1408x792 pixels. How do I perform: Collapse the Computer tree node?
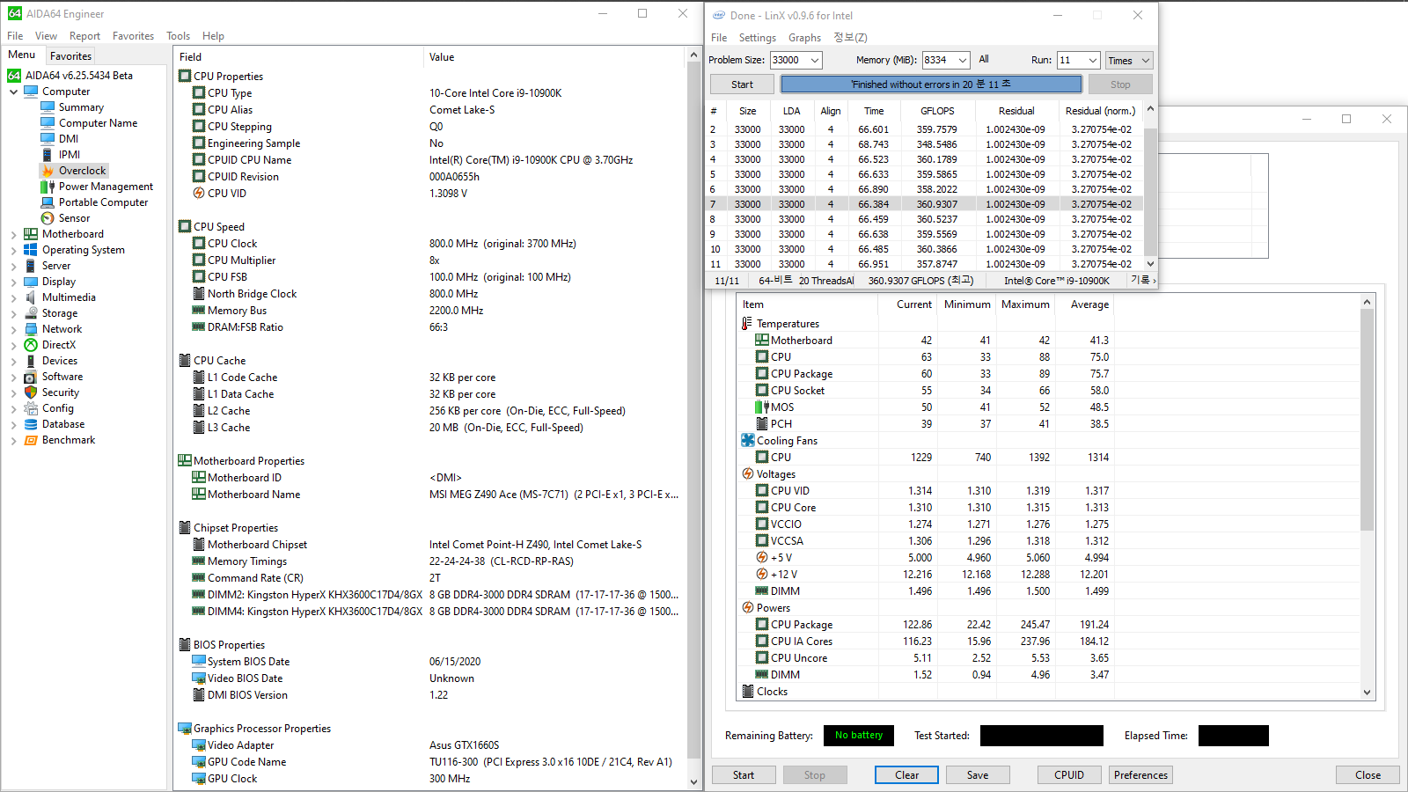click(x=13, y=92)
